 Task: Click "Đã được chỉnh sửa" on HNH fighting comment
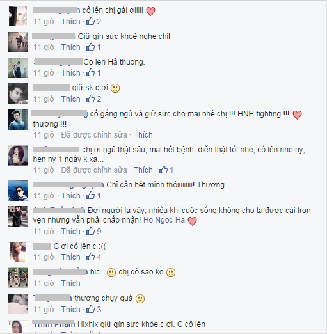pos(94,135)
